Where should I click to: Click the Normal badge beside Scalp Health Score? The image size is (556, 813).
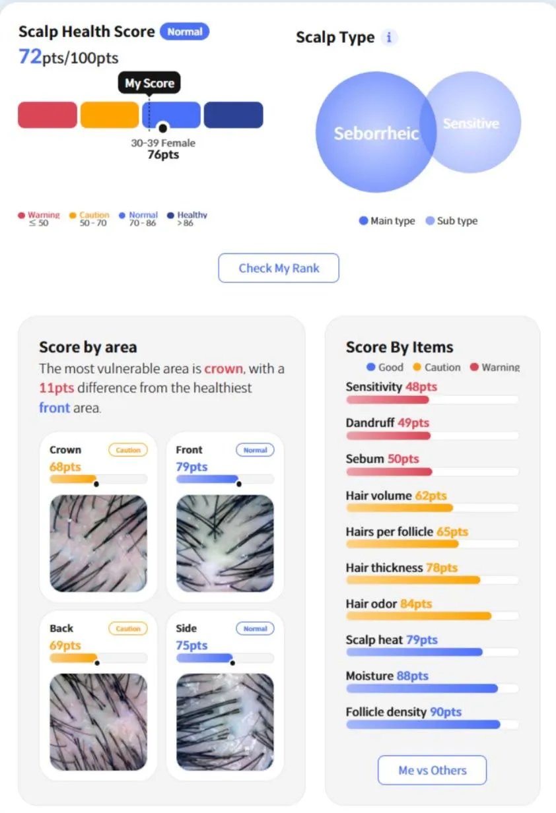coord(184,32)
